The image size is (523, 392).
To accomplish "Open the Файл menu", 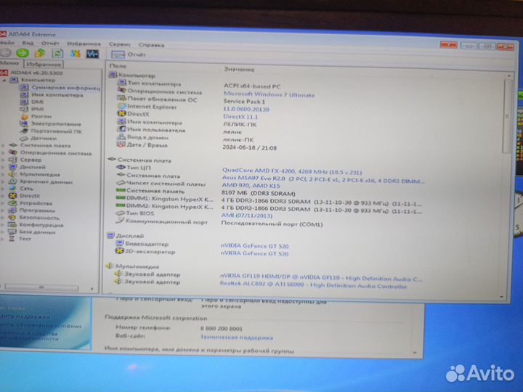I will tap(7, 43).
